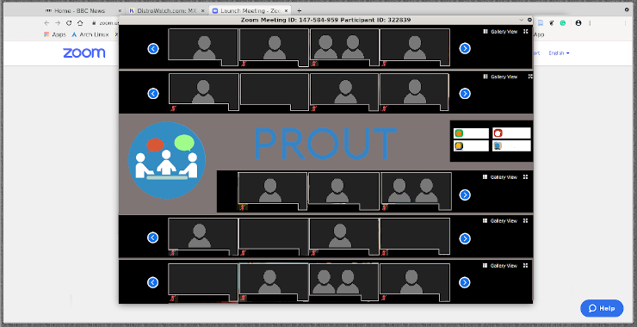Viewport: 637px width, 327px height.
Task: Click the next arrow beside the PROUT logo strip
Action: point(465,195)
